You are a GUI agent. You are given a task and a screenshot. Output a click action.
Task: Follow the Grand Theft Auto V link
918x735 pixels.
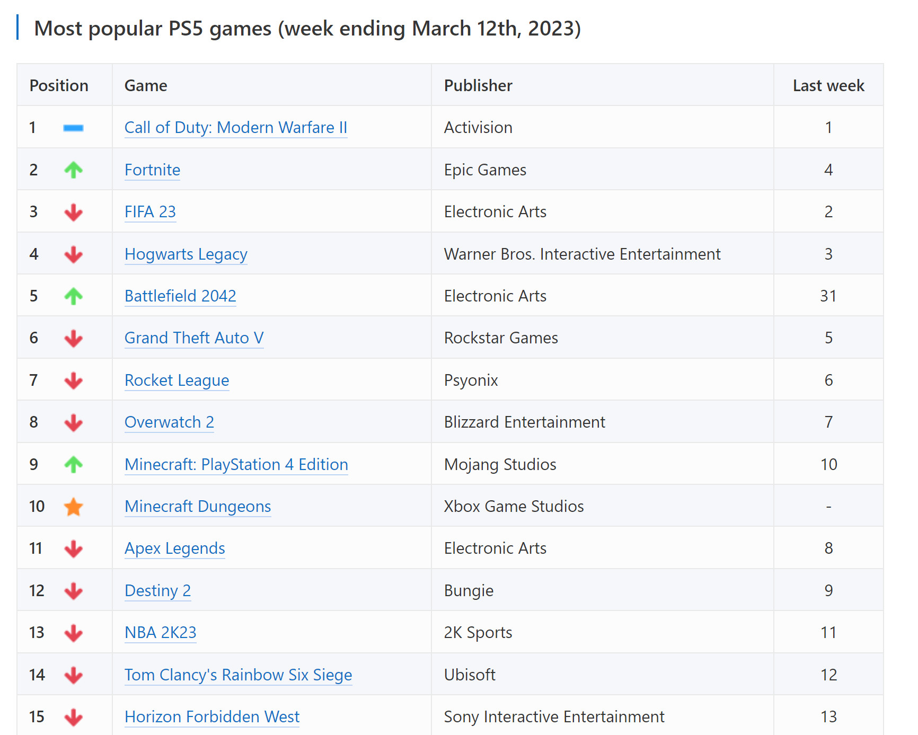(193, 338)
